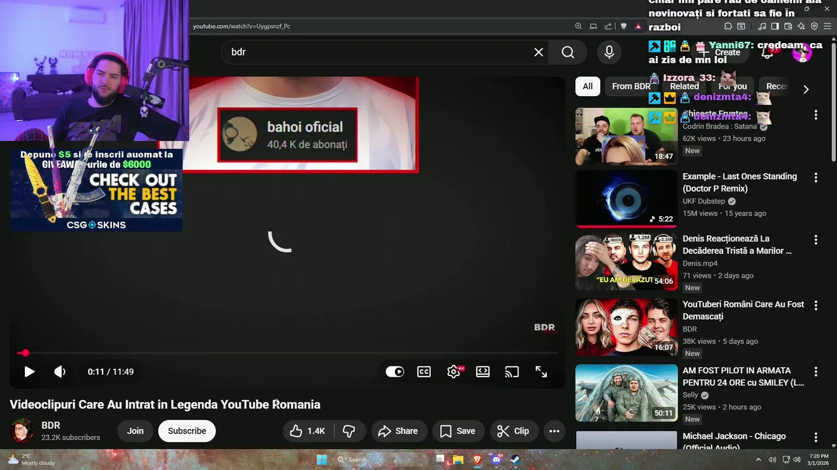
Task: Open Discord from the taskbar
Action: (496, 460)
